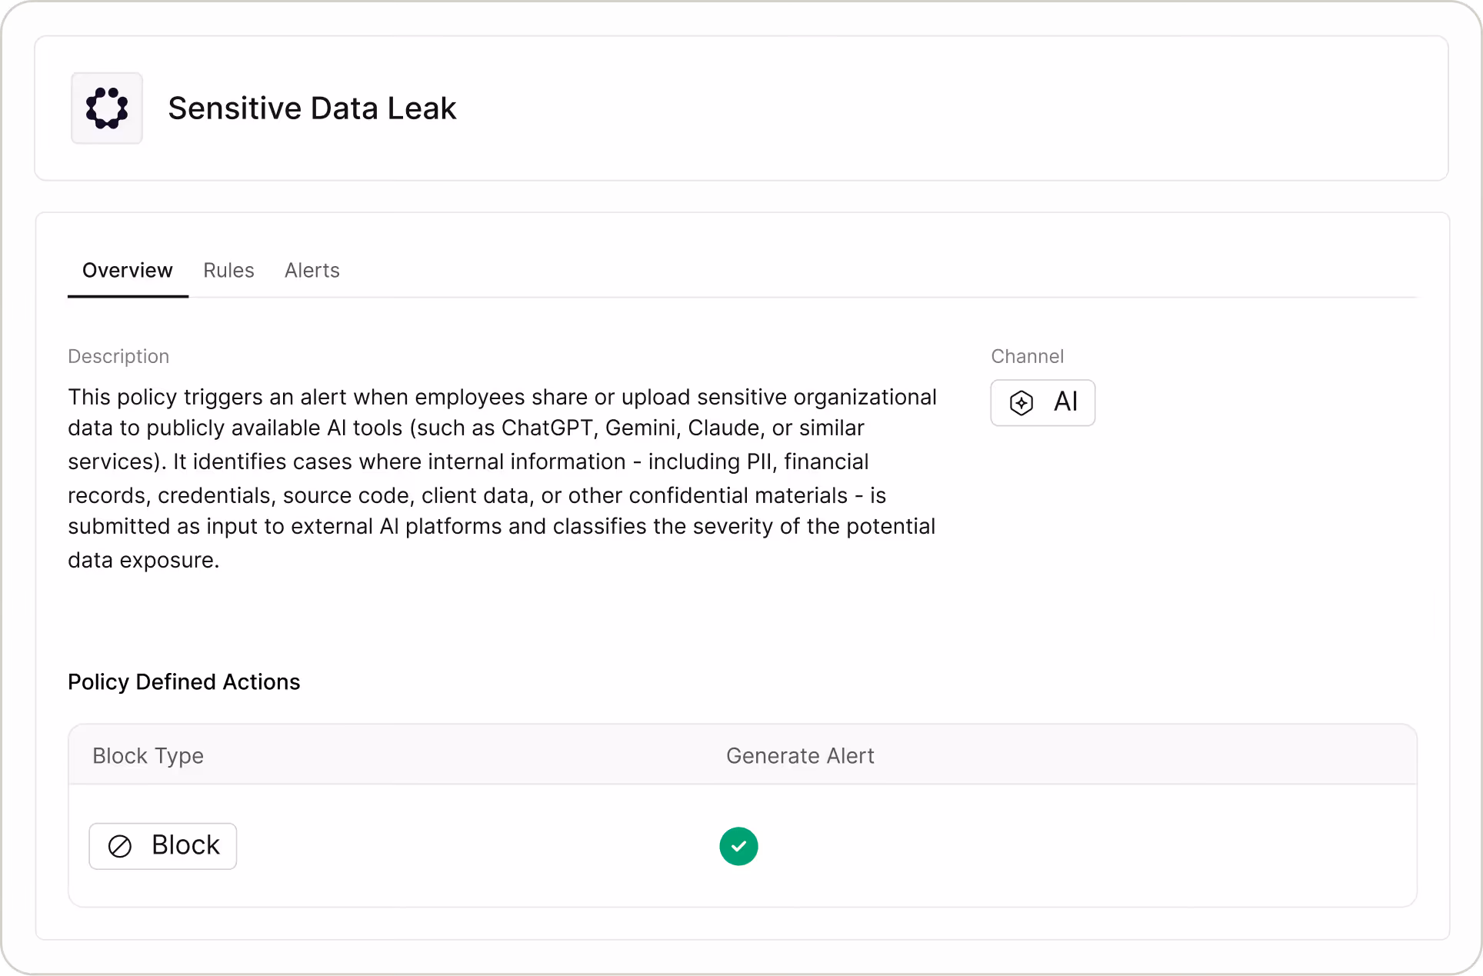Click the Sensitive Data Leak title
Viewport: 1483px width, 976px height.
click(312, 108)
